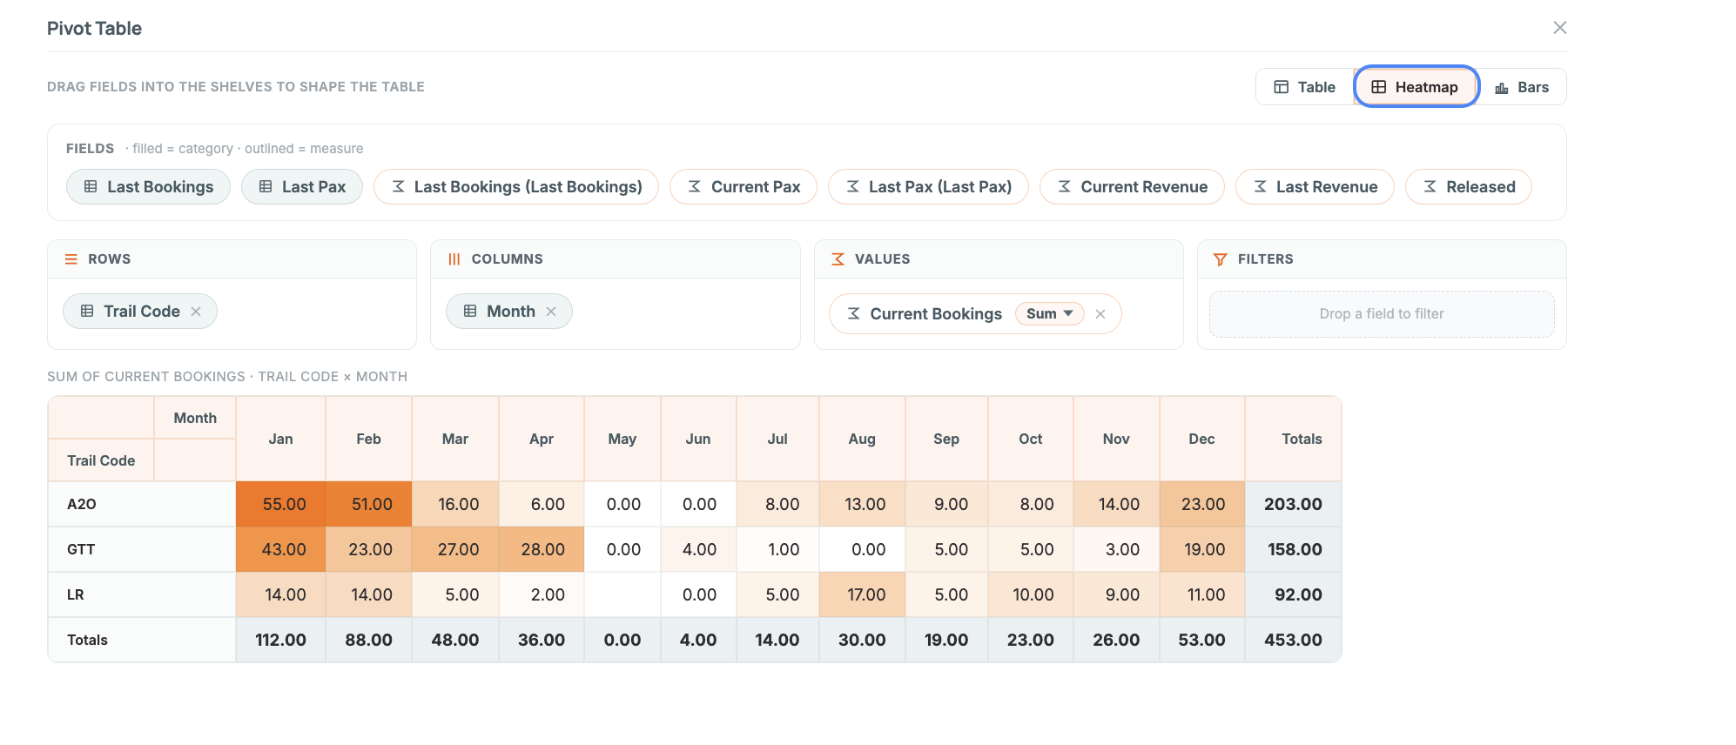Image resolution: width=1736 pixels, height=745 pixels.
Task: Click the grid icon on Heatmap view
Action: (1379, 87)
